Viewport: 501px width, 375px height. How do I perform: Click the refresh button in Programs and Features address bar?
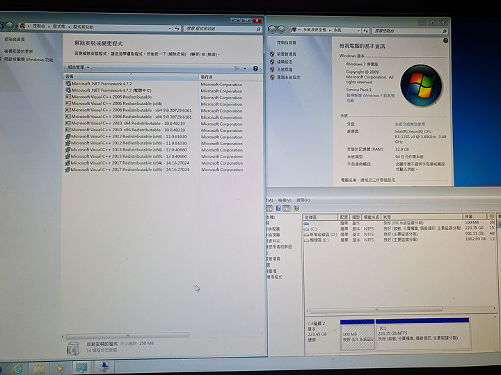(x=177, y=28)
